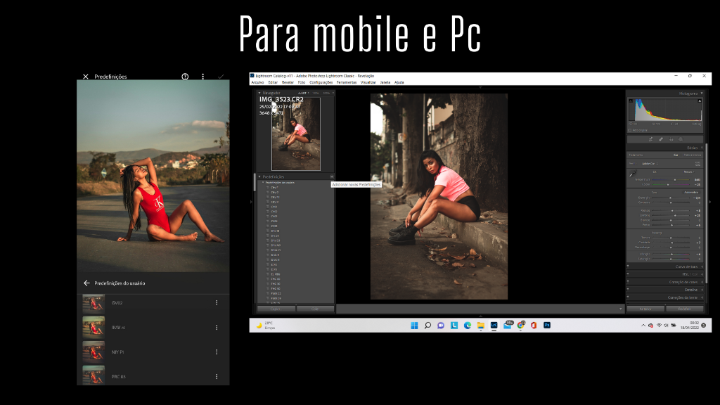The image size is (720, 405).
Task: Click the Windows Start button
Action: (x=413, y=325)
